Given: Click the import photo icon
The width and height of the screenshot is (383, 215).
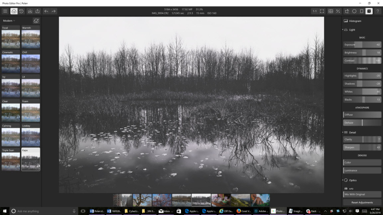Looking at the screenshot, I should pyautogui.click(x=30, y=11).
